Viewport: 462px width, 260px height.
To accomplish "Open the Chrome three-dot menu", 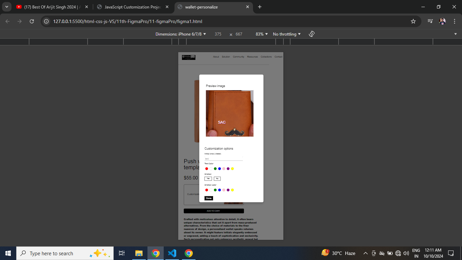I will [455, 21].
